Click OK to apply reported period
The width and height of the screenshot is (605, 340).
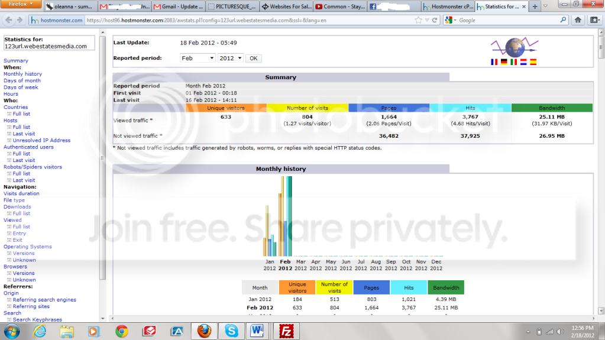(254, 59)
